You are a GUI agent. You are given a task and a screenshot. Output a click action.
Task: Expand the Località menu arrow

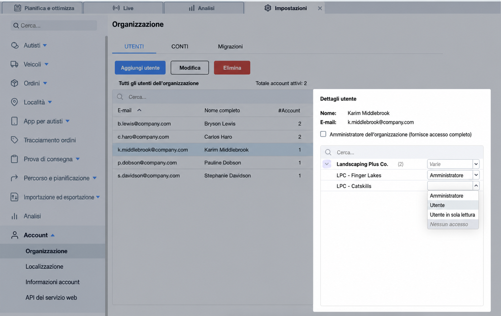[x=50, y=102]
